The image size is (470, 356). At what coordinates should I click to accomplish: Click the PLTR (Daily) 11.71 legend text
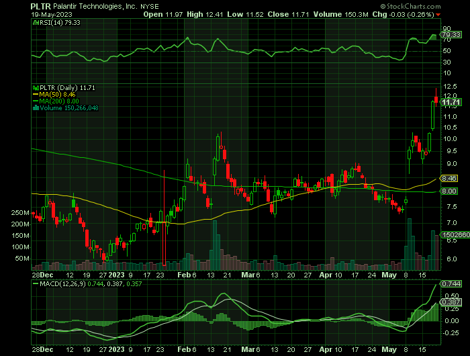pyautogui.click(x=67, y=88)
